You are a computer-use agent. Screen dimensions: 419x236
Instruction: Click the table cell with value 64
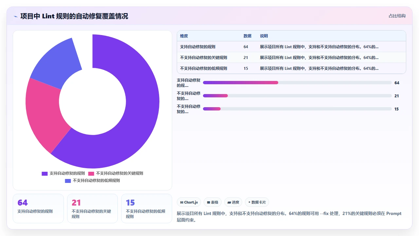(x=246, y=47)
